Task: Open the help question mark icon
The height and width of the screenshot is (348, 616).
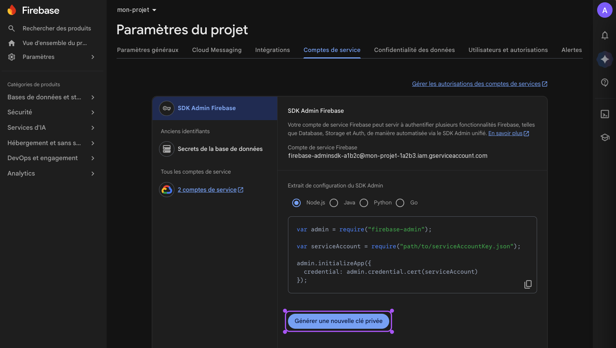Action: [605, 82]
